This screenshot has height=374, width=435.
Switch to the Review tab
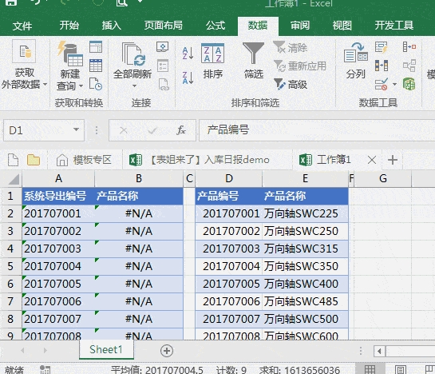click(x=299, y=26)
